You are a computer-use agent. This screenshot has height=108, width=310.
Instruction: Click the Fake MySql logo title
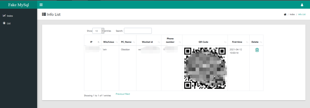click(x=19, y=5)
